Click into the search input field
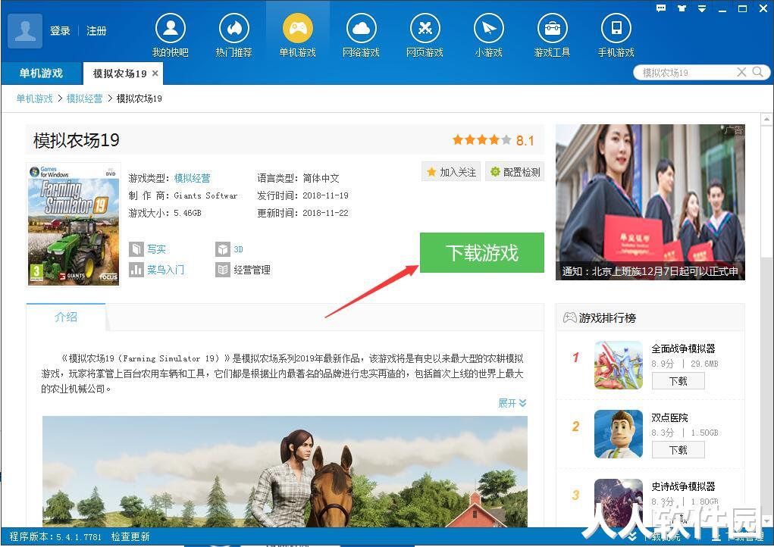Image resolution: width=774 pixels, height=547 pixels. [x=688, y=73]
